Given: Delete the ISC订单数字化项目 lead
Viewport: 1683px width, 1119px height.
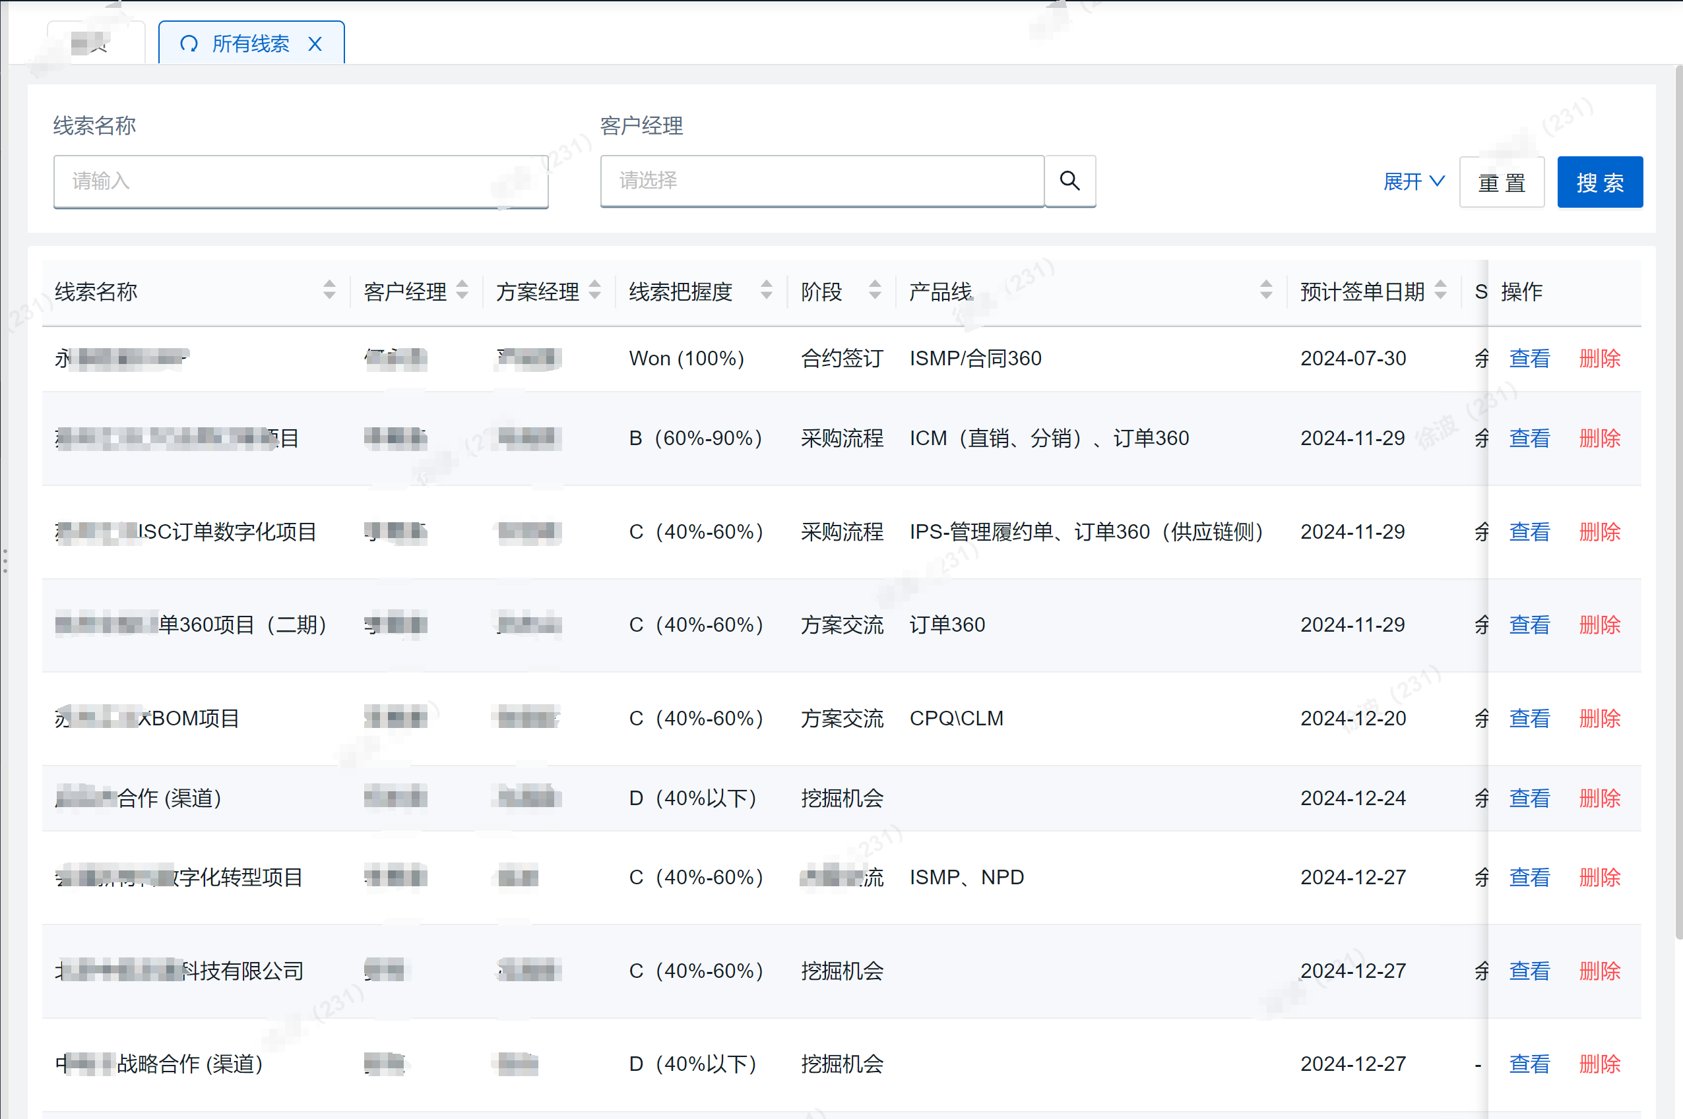Looking at the screenshot, I should coord(1599,531).
